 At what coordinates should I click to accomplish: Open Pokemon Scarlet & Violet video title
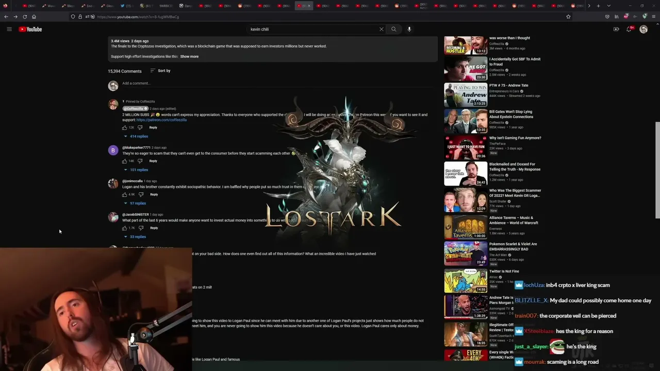click(x=513, y=247)
